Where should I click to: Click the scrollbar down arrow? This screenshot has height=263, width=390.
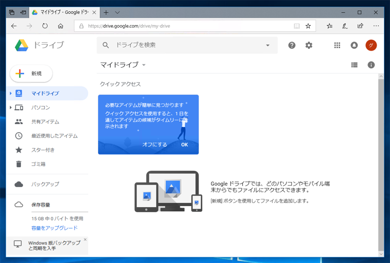[381, 254]
